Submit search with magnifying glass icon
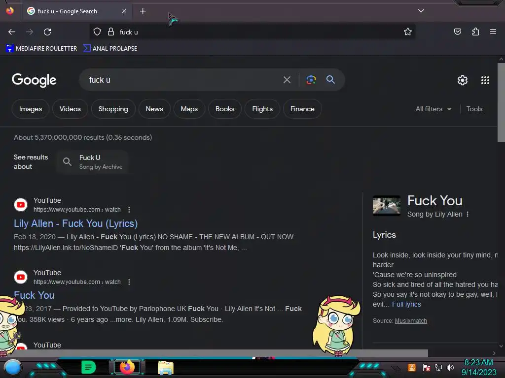The image size is (505, 378). click(x=330, y=80)
